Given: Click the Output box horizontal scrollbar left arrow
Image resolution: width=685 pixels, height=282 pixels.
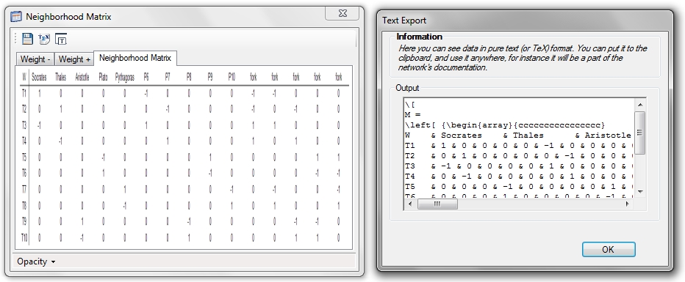Looking at the screenshot, I should pos(411,204).
